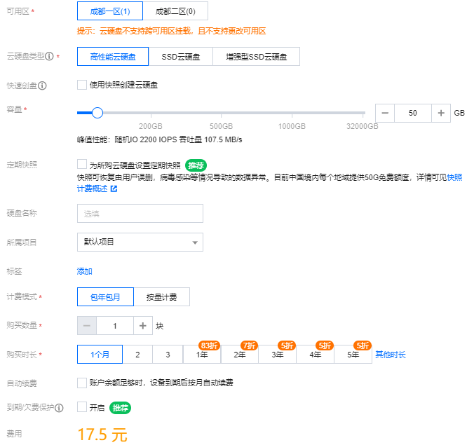Enable 自动续费 auto-renew checkbox

(x=82, y=383)
